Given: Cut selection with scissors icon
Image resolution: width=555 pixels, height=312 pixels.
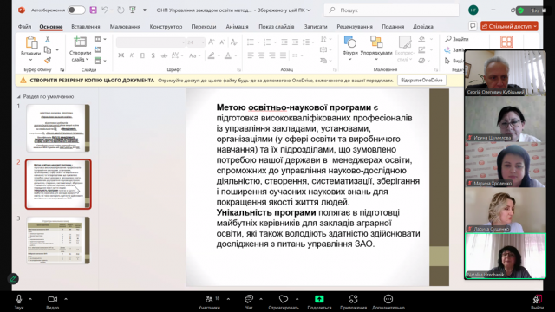Looking at the screenshot, I should point(48,39).
